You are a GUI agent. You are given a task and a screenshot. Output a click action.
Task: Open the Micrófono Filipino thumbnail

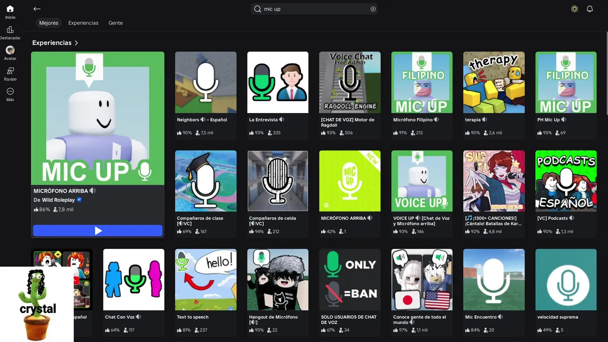coord(422,82)
